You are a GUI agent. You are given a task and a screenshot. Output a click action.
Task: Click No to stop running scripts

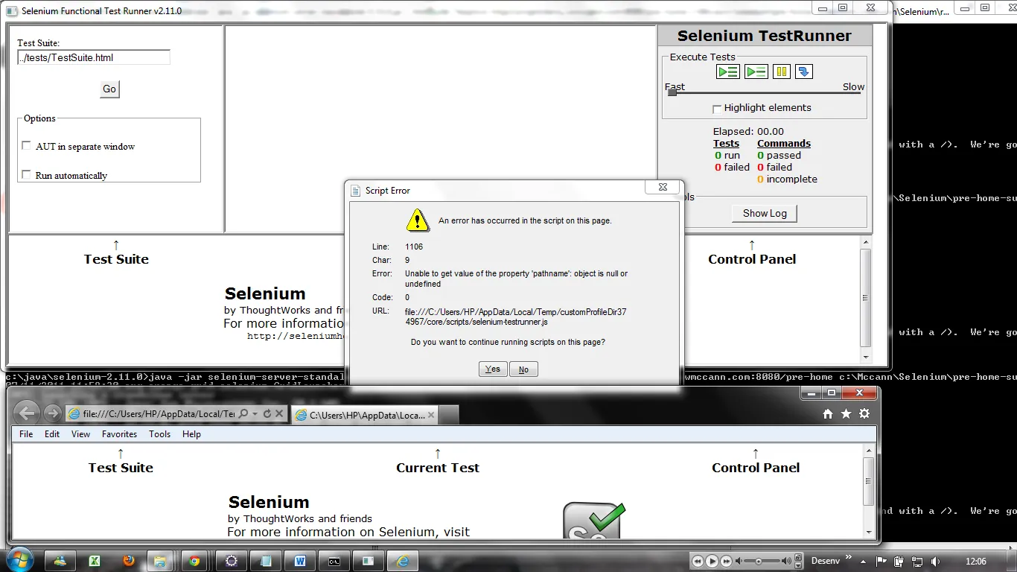[x=523, y=369]
